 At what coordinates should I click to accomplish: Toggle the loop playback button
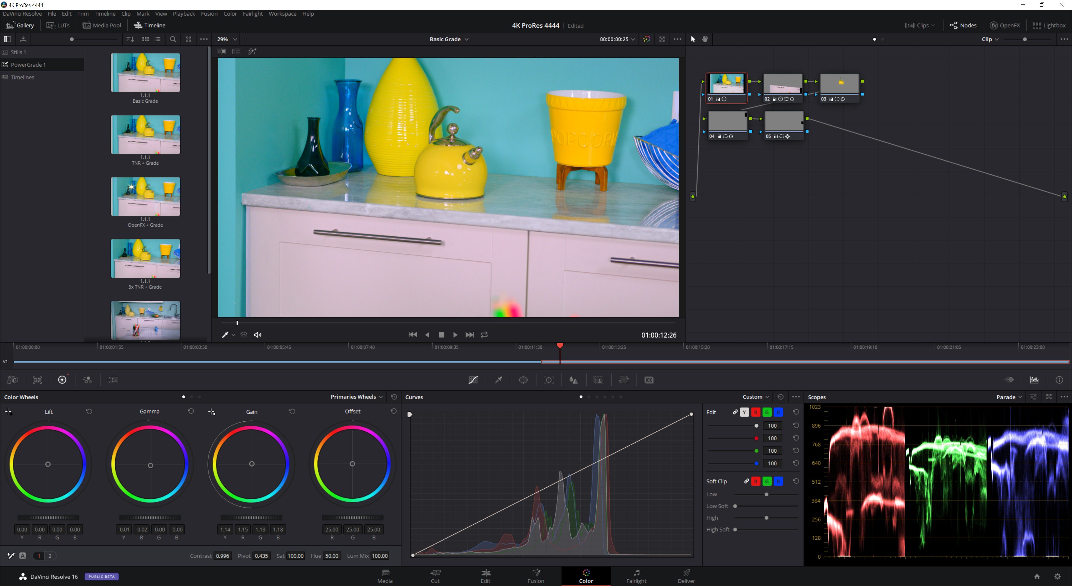[484, 335]
